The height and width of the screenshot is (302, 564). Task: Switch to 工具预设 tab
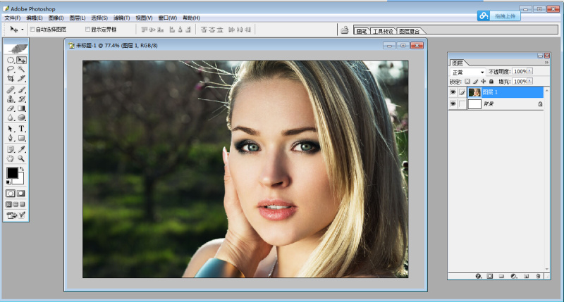[x=383, y=31]
